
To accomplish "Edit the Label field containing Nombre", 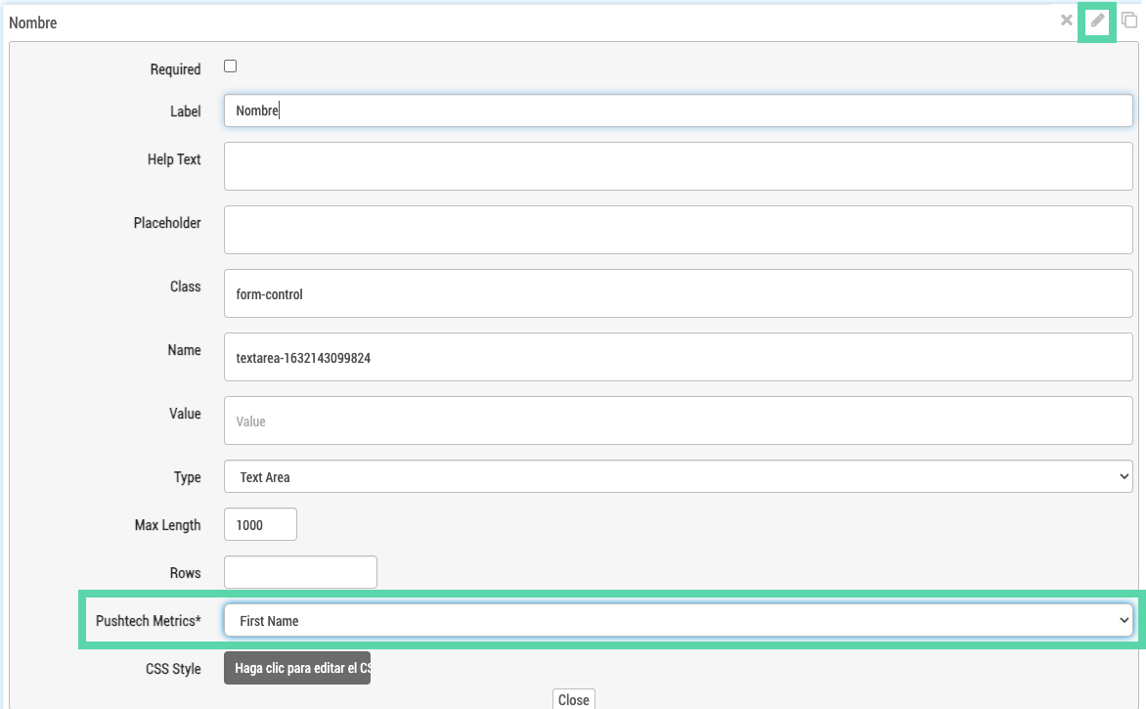I will pyautogui.click(x=679, y=111).
